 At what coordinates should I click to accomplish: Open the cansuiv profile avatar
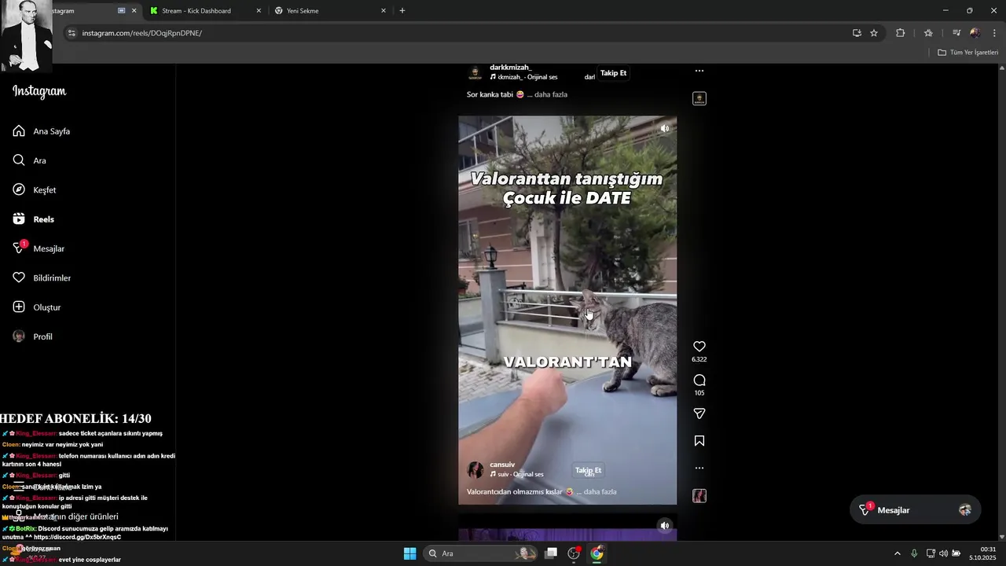(x=475, y=470)
